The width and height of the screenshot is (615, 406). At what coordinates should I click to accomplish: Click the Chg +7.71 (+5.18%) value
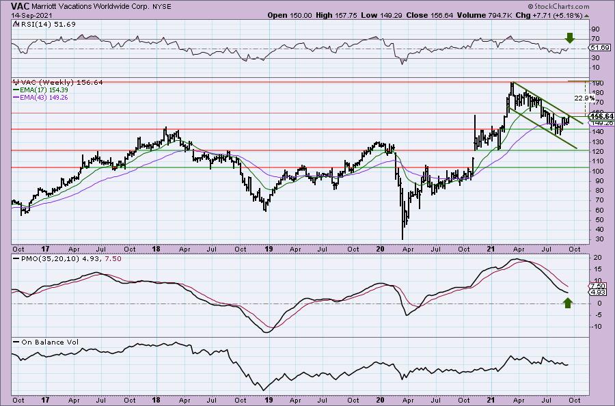pos(549,15)
